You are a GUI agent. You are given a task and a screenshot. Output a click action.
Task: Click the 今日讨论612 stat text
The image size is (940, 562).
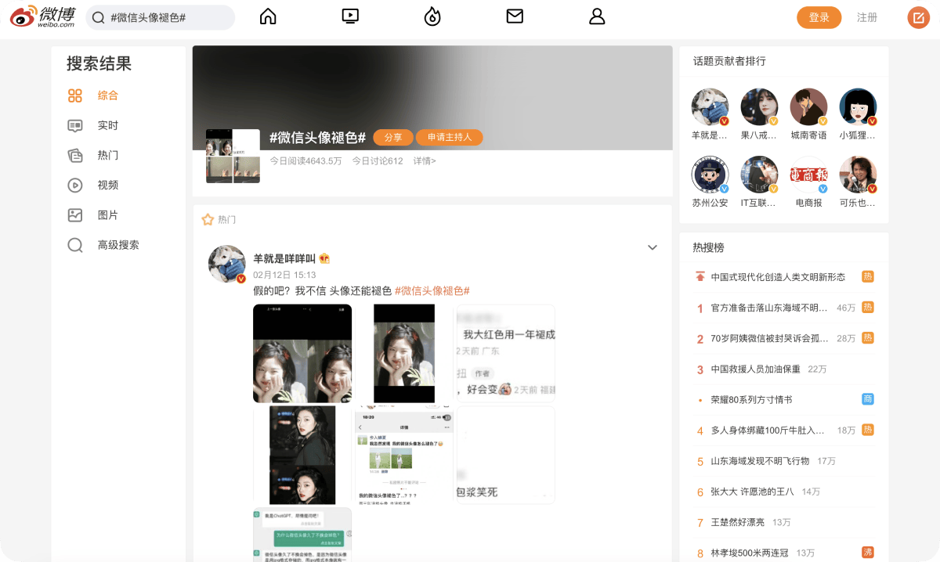[x=377, y=161]
